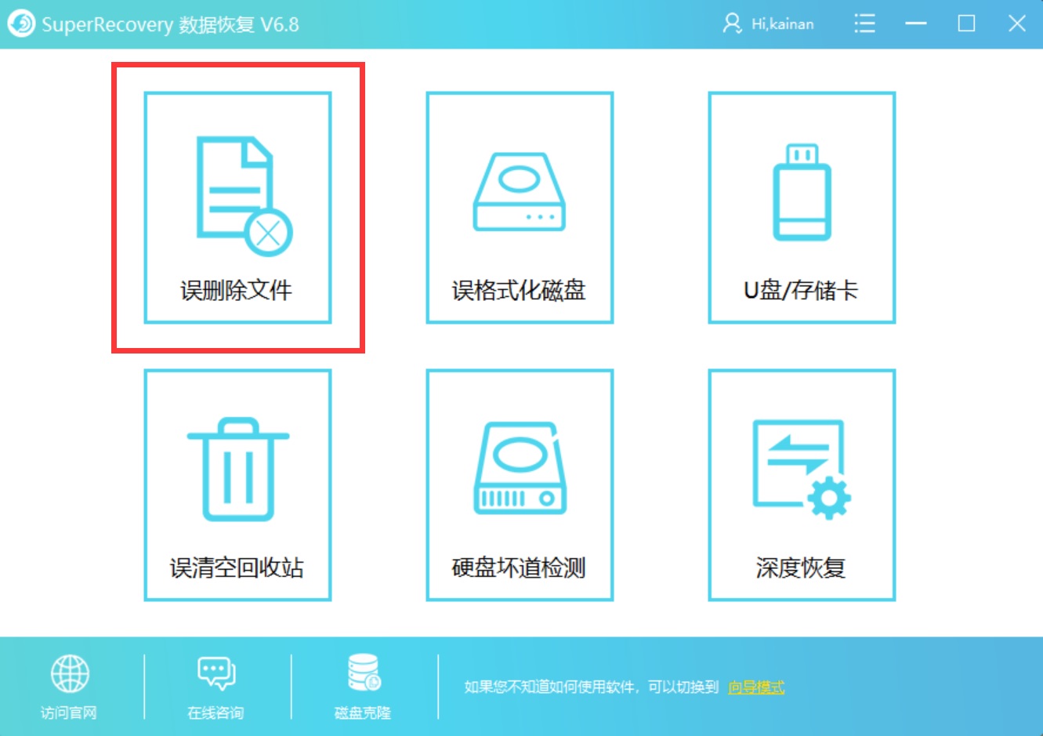
Task: Maximize the SuperRecovery window
Action: tap(967, 24)
